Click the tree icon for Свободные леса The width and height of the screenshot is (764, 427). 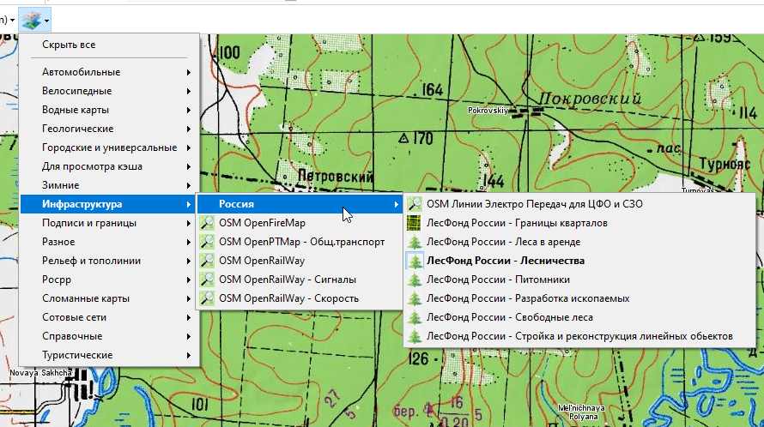point(415,317)
